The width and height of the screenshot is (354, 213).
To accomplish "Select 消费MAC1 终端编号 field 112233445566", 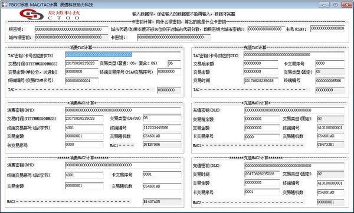I will pyautogui.click(x=162, y=128).
